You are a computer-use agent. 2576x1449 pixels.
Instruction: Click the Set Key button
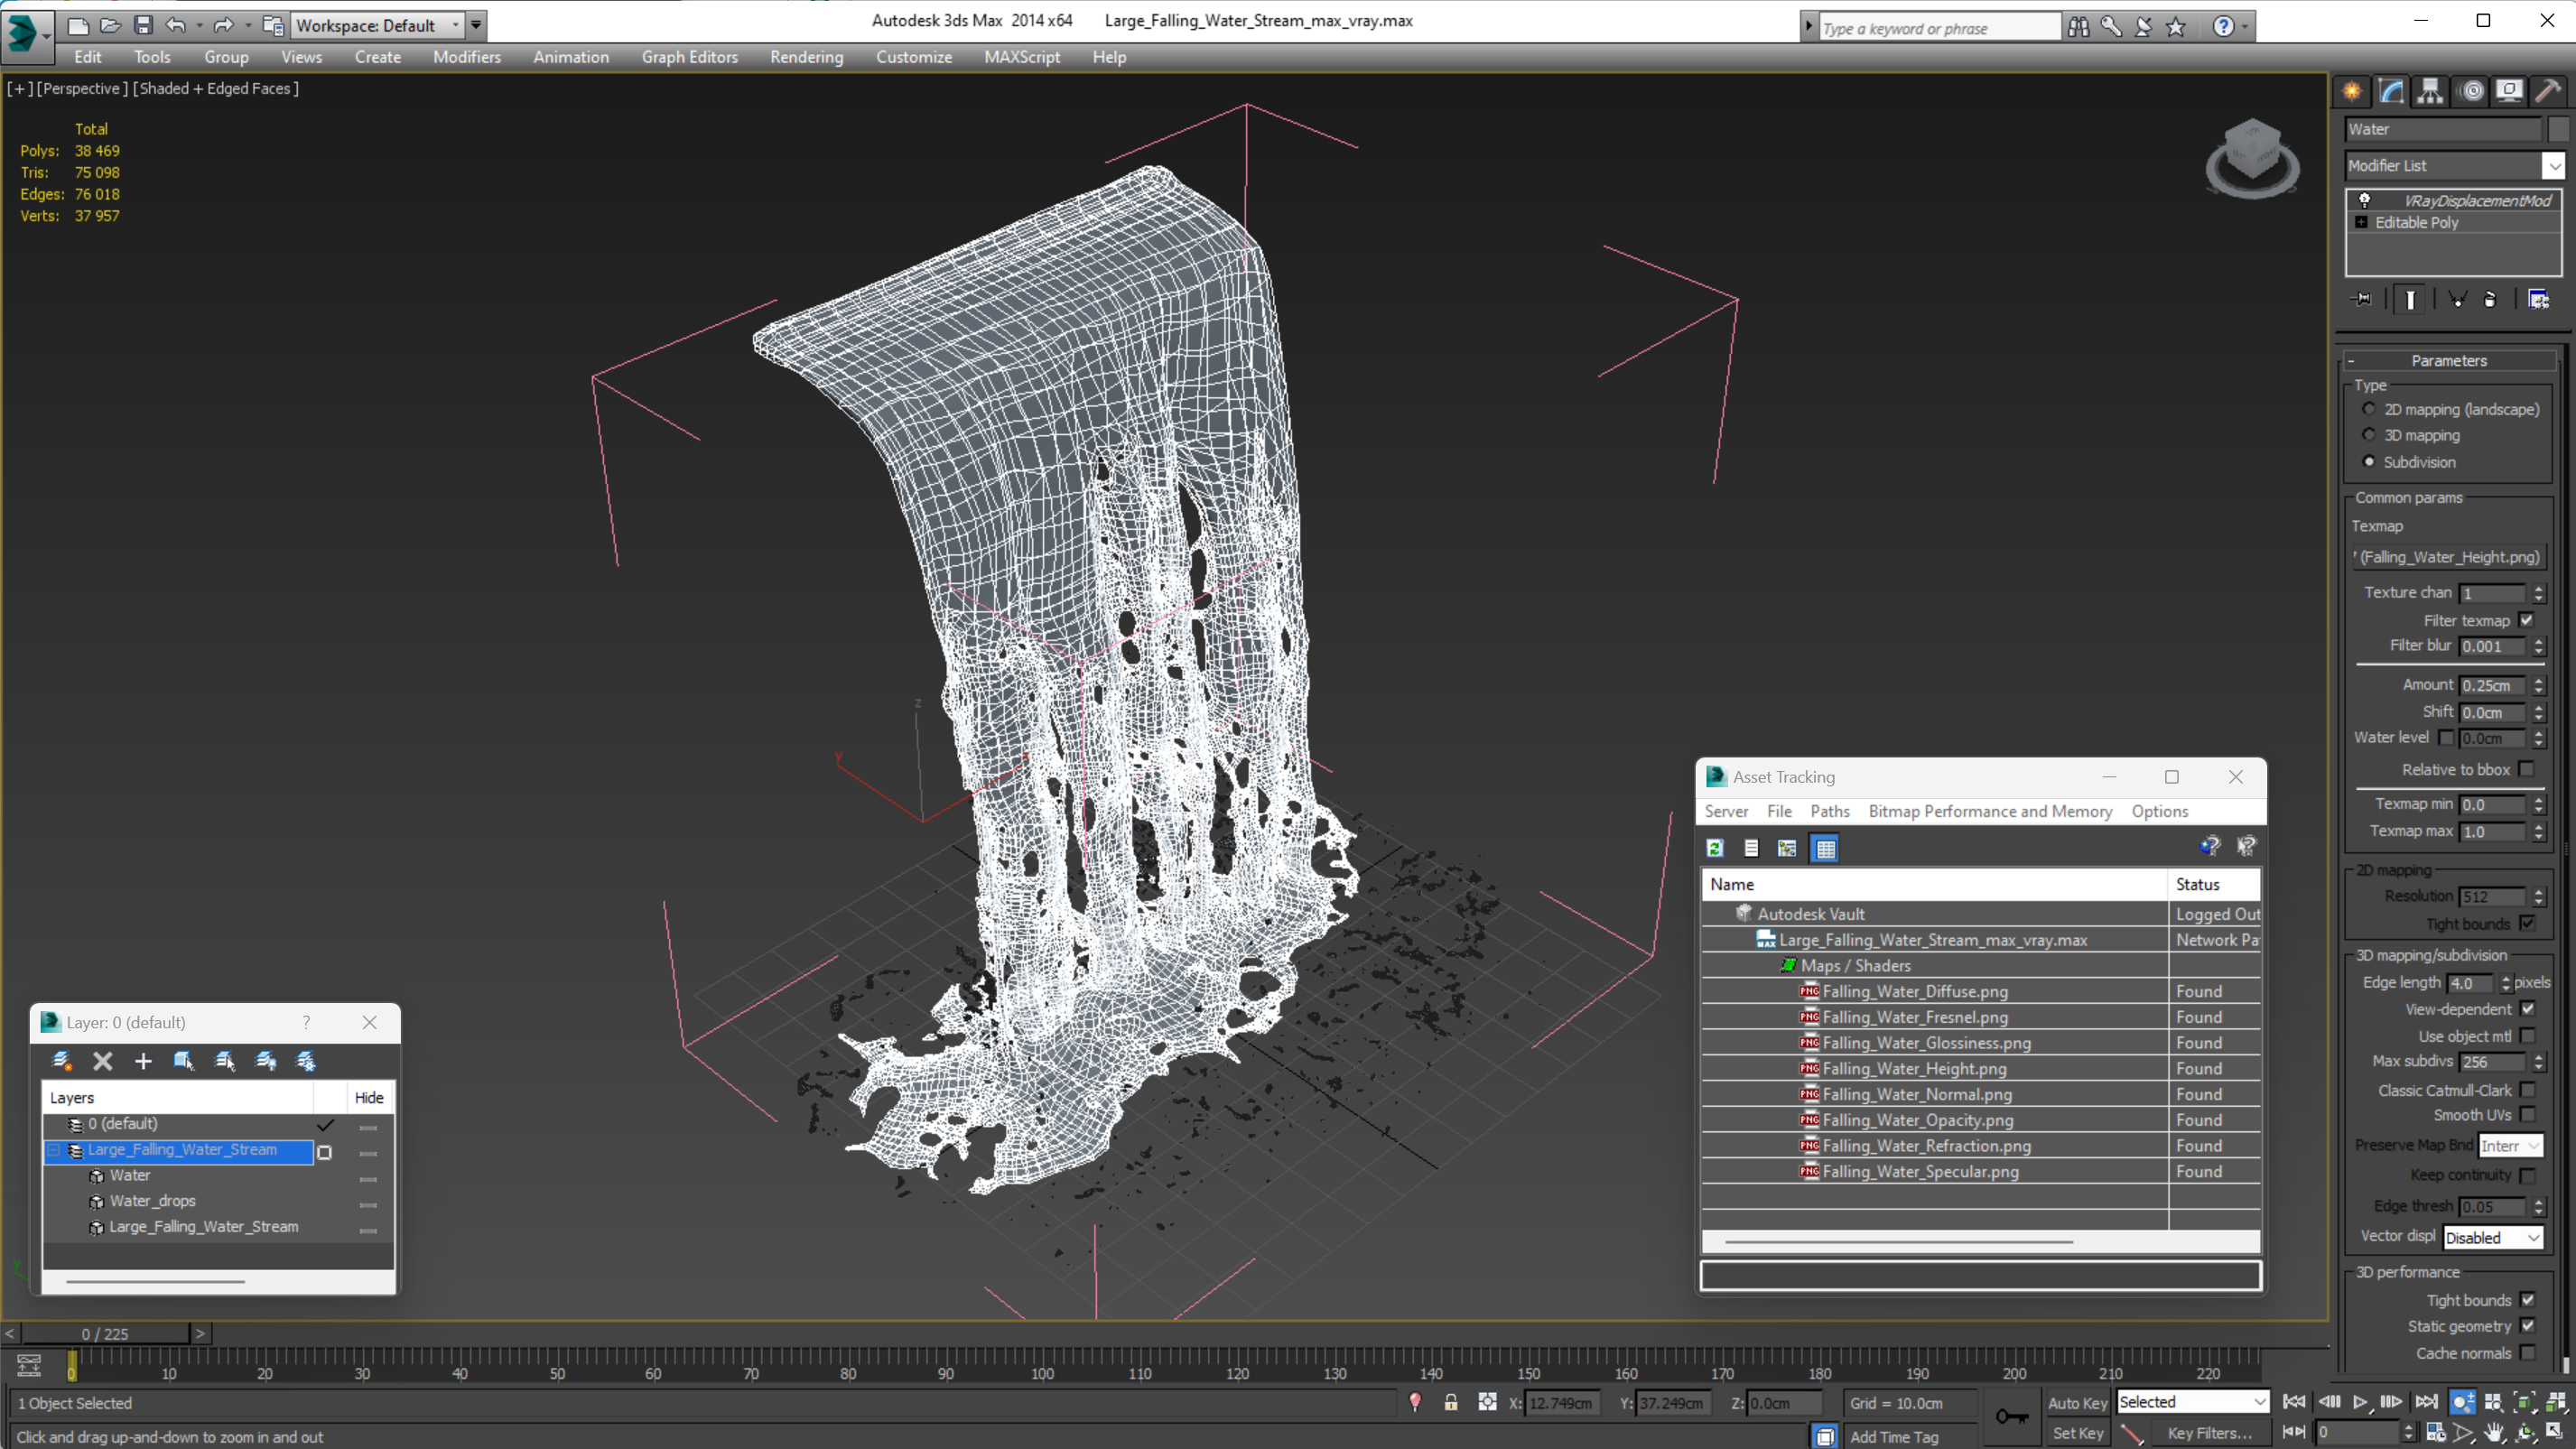(x=2077, y=1433)
